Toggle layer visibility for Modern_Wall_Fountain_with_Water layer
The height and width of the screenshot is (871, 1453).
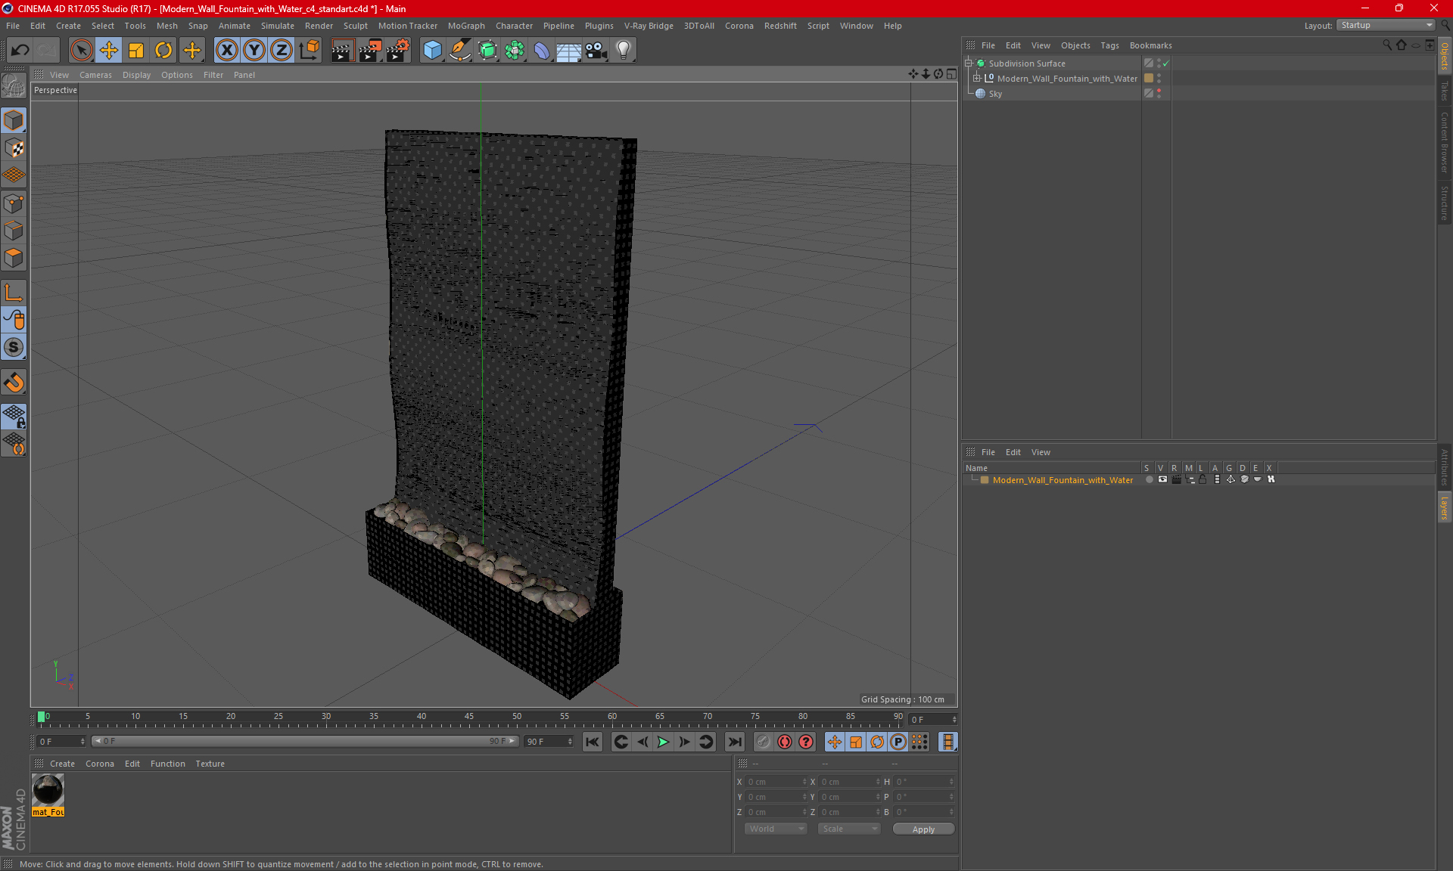[x=1162, y=479]
